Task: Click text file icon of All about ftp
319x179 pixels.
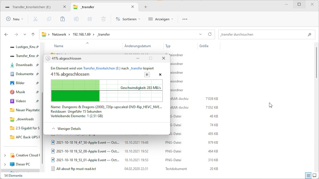Action: pyautogui.click(x=53, y=169)
